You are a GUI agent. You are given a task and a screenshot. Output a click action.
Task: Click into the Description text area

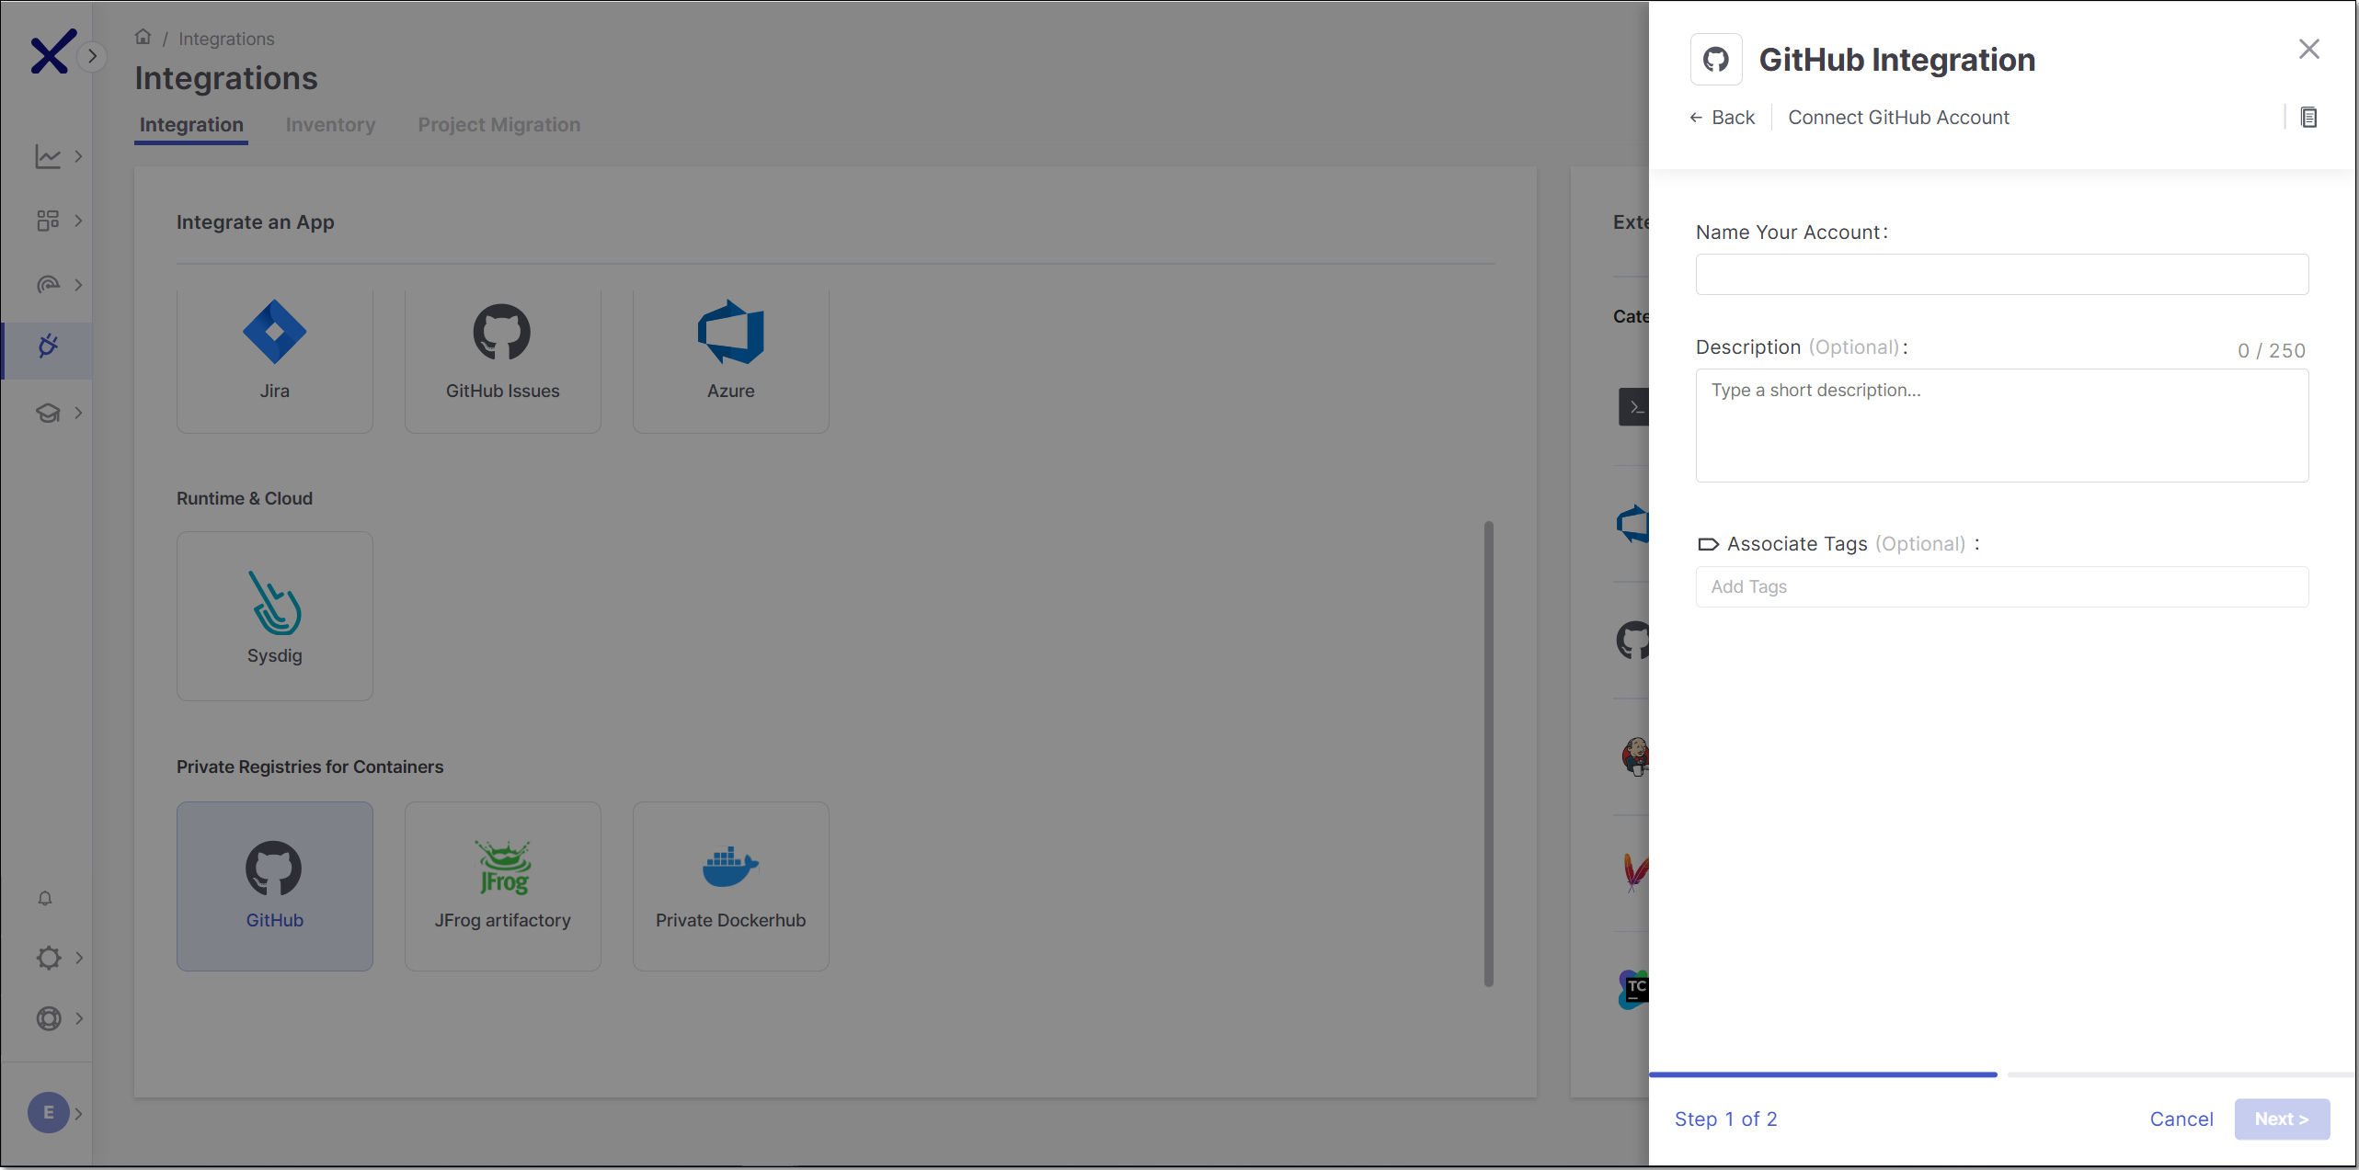(2001, 426)
